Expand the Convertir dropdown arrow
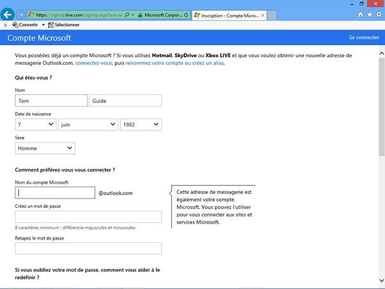385x289 pixels. pos(43,25)
